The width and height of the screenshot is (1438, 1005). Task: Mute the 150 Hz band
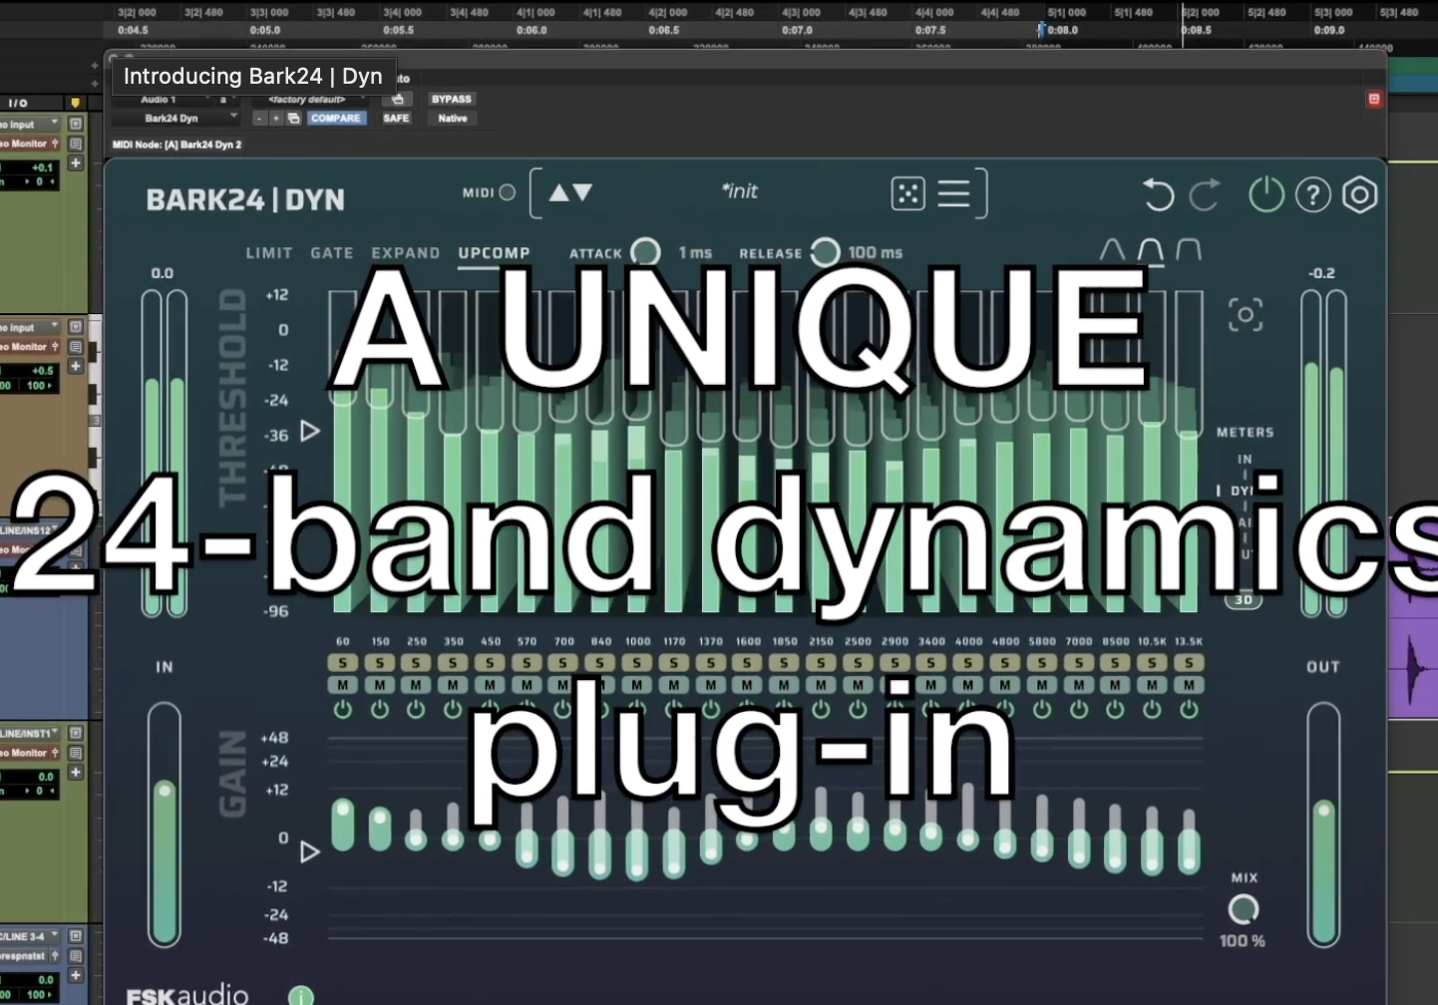pyautogui.click(x=380, y=685)
